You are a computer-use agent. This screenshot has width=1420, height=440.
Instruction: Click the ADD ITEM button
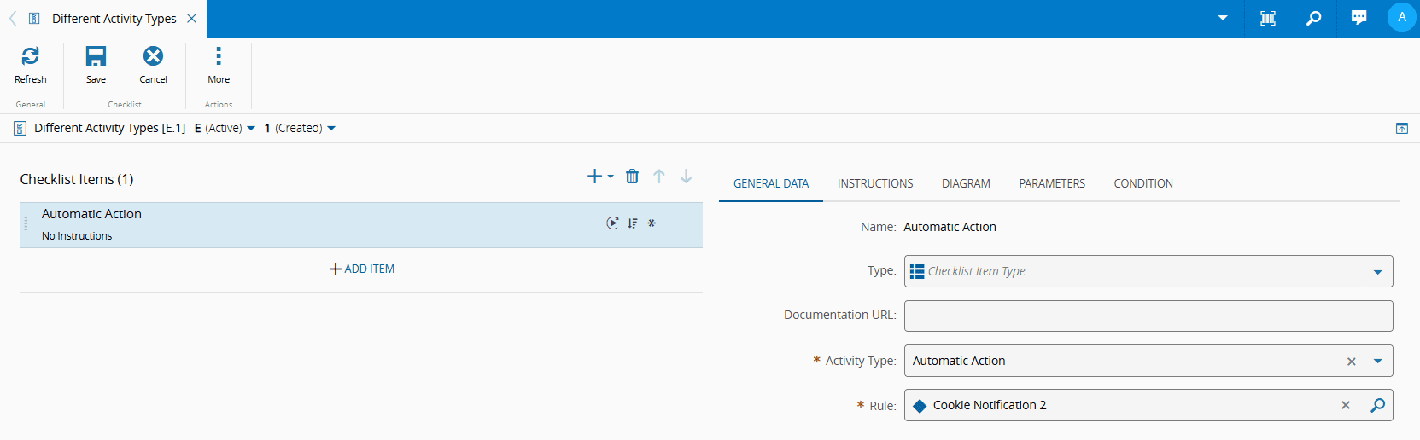coord(361,269)
